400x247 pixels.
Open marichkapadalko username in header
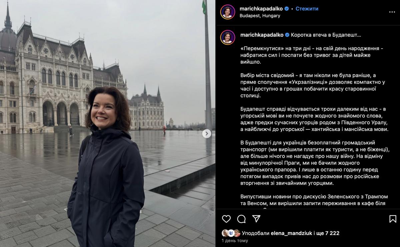point(262,9)
